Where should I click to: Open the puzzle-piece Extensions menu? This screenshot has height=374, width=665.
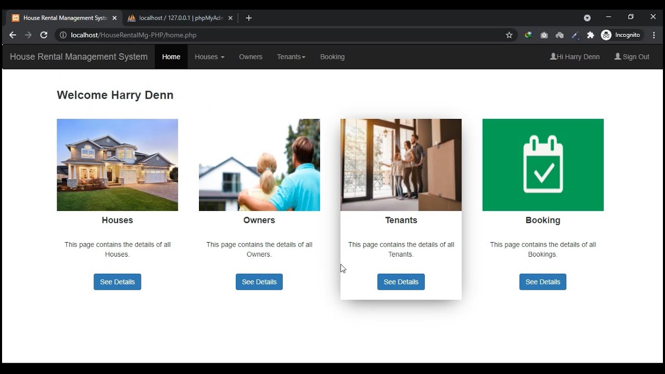[x=590, y=35]
